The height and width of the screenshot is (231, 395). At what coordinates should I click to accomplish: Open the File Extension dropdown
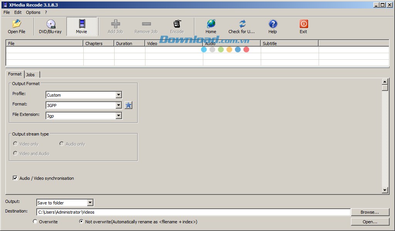(119, 115)
